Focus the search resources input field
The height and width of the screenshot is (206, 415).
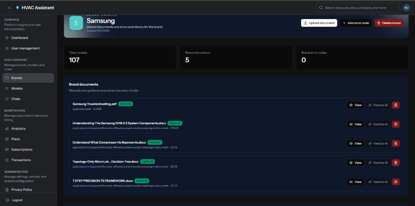(358, 8)
